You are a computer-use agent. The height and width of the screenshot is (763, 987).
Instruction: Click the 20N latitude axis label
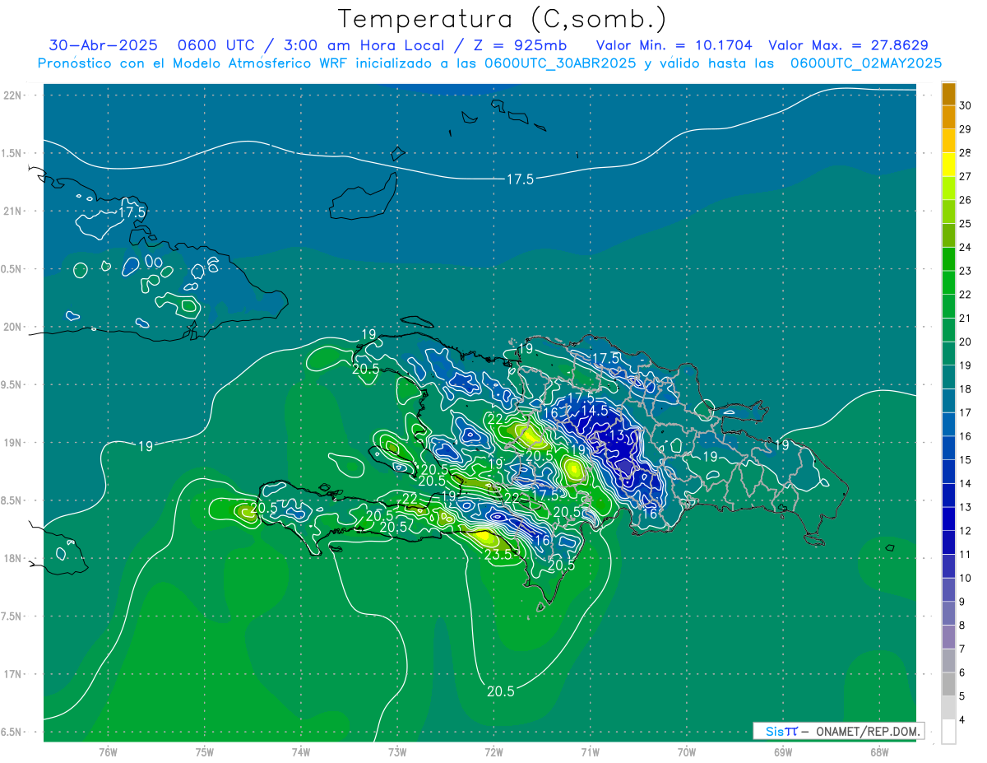(13, 327)
